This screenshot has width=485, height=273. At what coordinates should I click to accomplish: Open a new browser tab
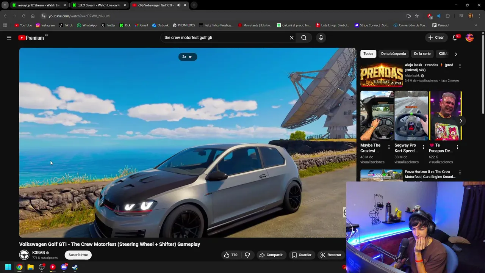click(x=194, y=5)
